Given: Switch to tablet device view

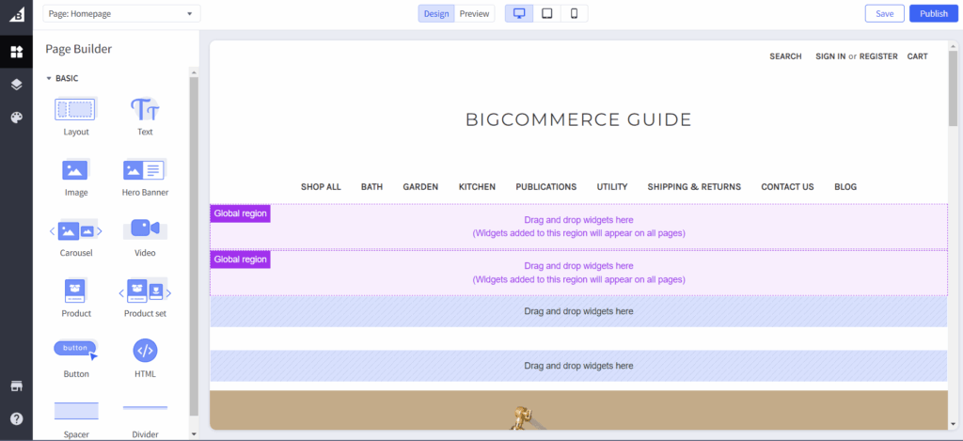Looking at the screenshot, I should tap(546, 13).
